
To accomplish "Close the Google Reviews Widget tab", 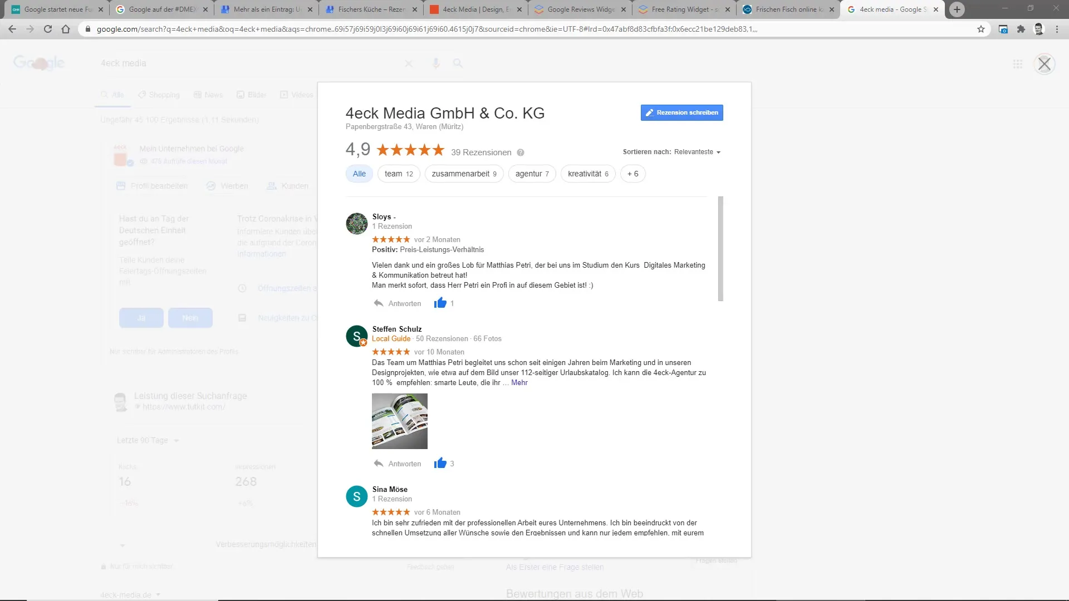I will (x=624, y=9).
